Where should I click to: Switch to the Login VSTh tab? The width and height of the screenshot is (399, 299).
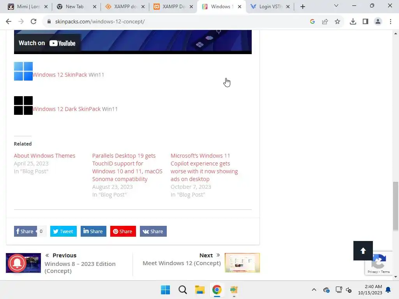(270, 7)
